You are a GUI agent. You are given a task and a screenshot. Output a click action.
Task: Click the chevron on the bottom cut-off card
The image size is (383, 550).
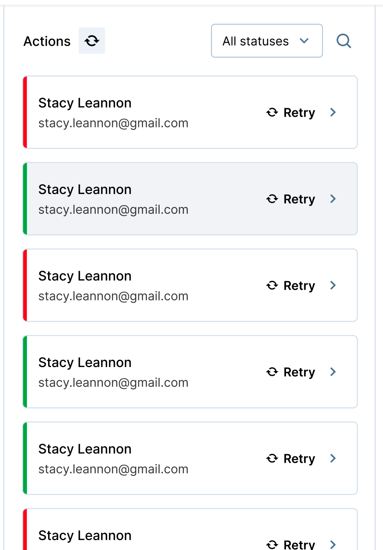(x=333, y=544)
